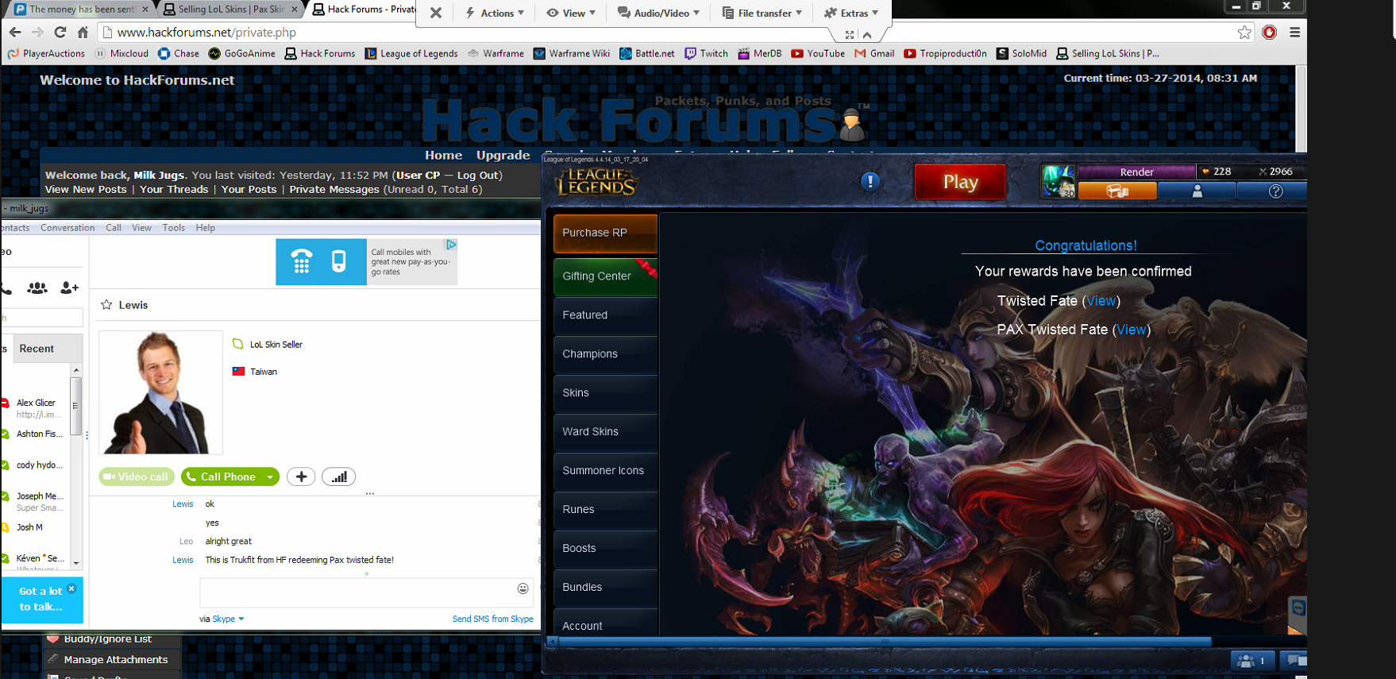The image size is (1396, 679).
Task: Open the emoticon picker in Skype chat
Action: coord(523,588)
